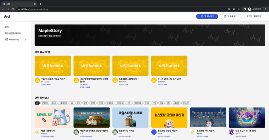Click the 앱 등록하기 button
The image size is (269, 140).
[230, 16]
